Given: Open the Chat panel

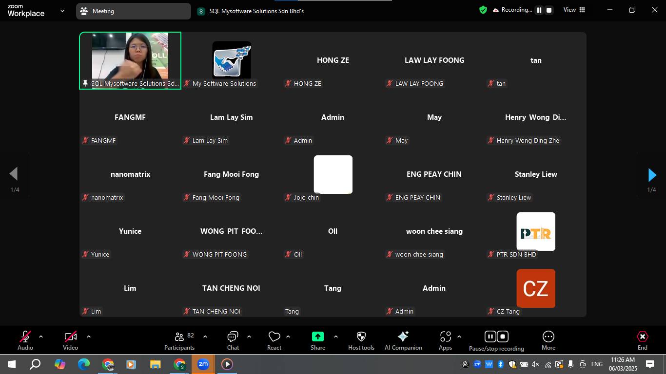Looking at the screenshot, I should coord(233,340).
